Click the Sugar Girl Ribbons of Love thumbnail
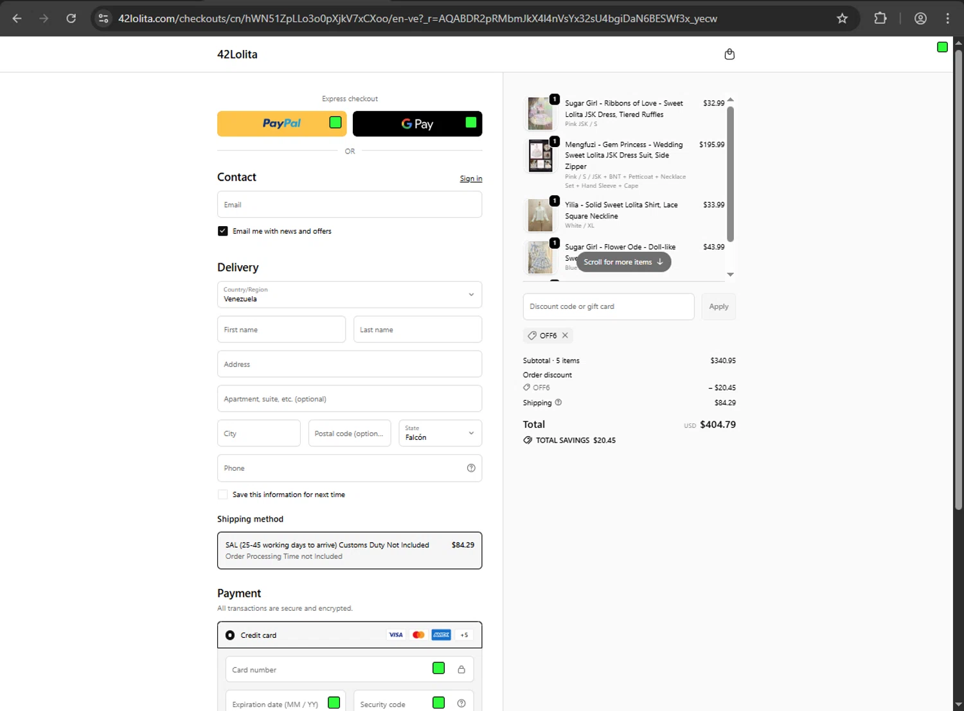 coord(540,114)
